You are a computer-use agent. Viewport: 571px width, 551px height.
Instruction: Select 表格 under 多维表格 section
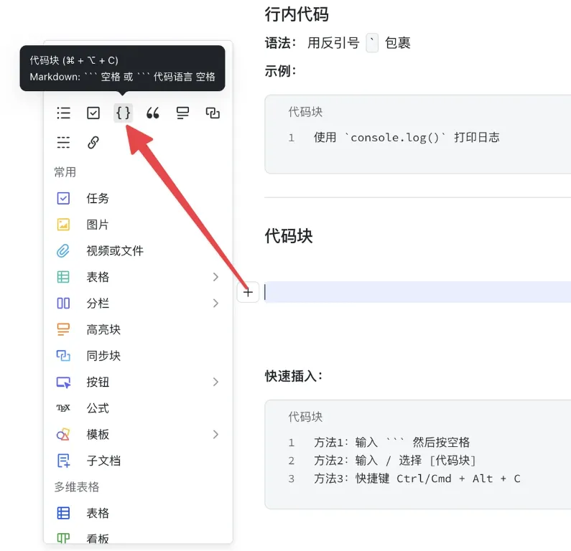[x=138, y=513]
